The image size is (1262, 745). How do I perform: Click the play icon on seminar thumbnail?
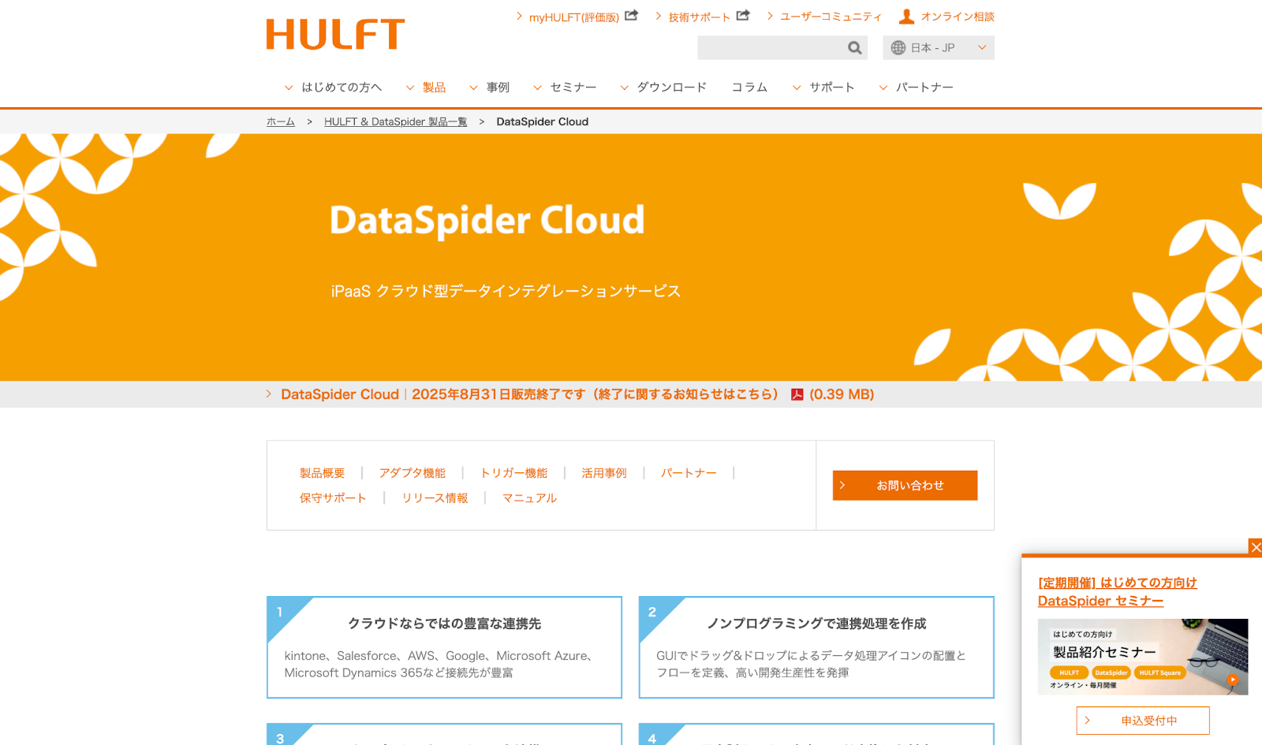coord(1232,679)
